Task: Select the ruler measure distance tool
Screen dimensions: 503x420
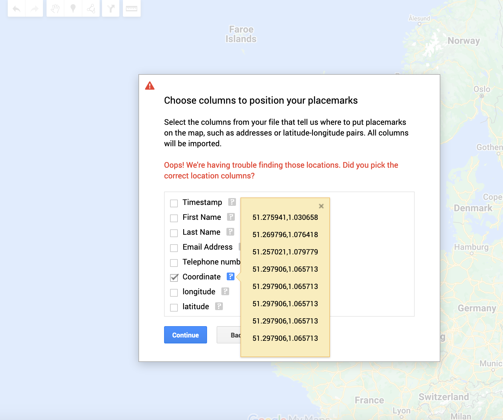Action: pyautogui.click(x=132, y=9)
